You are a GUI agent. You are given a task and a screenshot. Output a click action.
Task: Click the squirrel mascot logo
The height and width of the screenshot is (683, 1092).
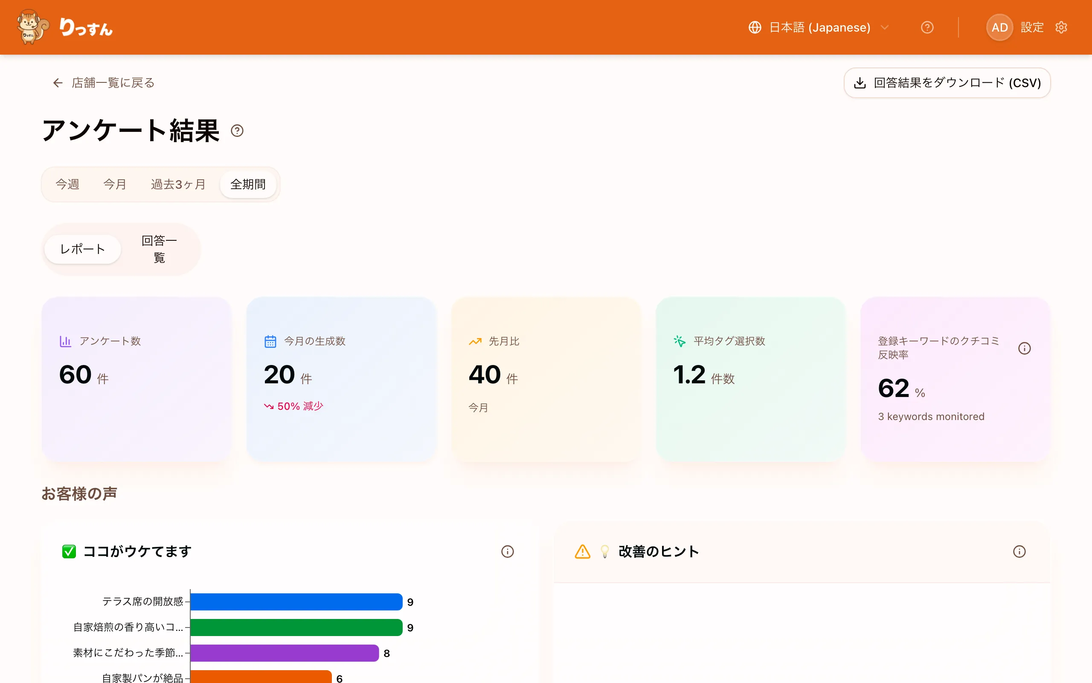point(32,27)
